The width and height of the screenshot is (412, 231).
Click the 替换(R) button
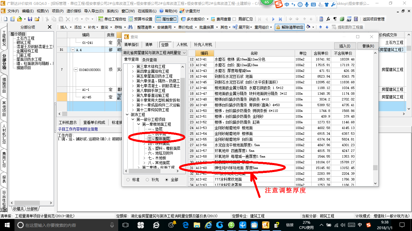(368, 46)
